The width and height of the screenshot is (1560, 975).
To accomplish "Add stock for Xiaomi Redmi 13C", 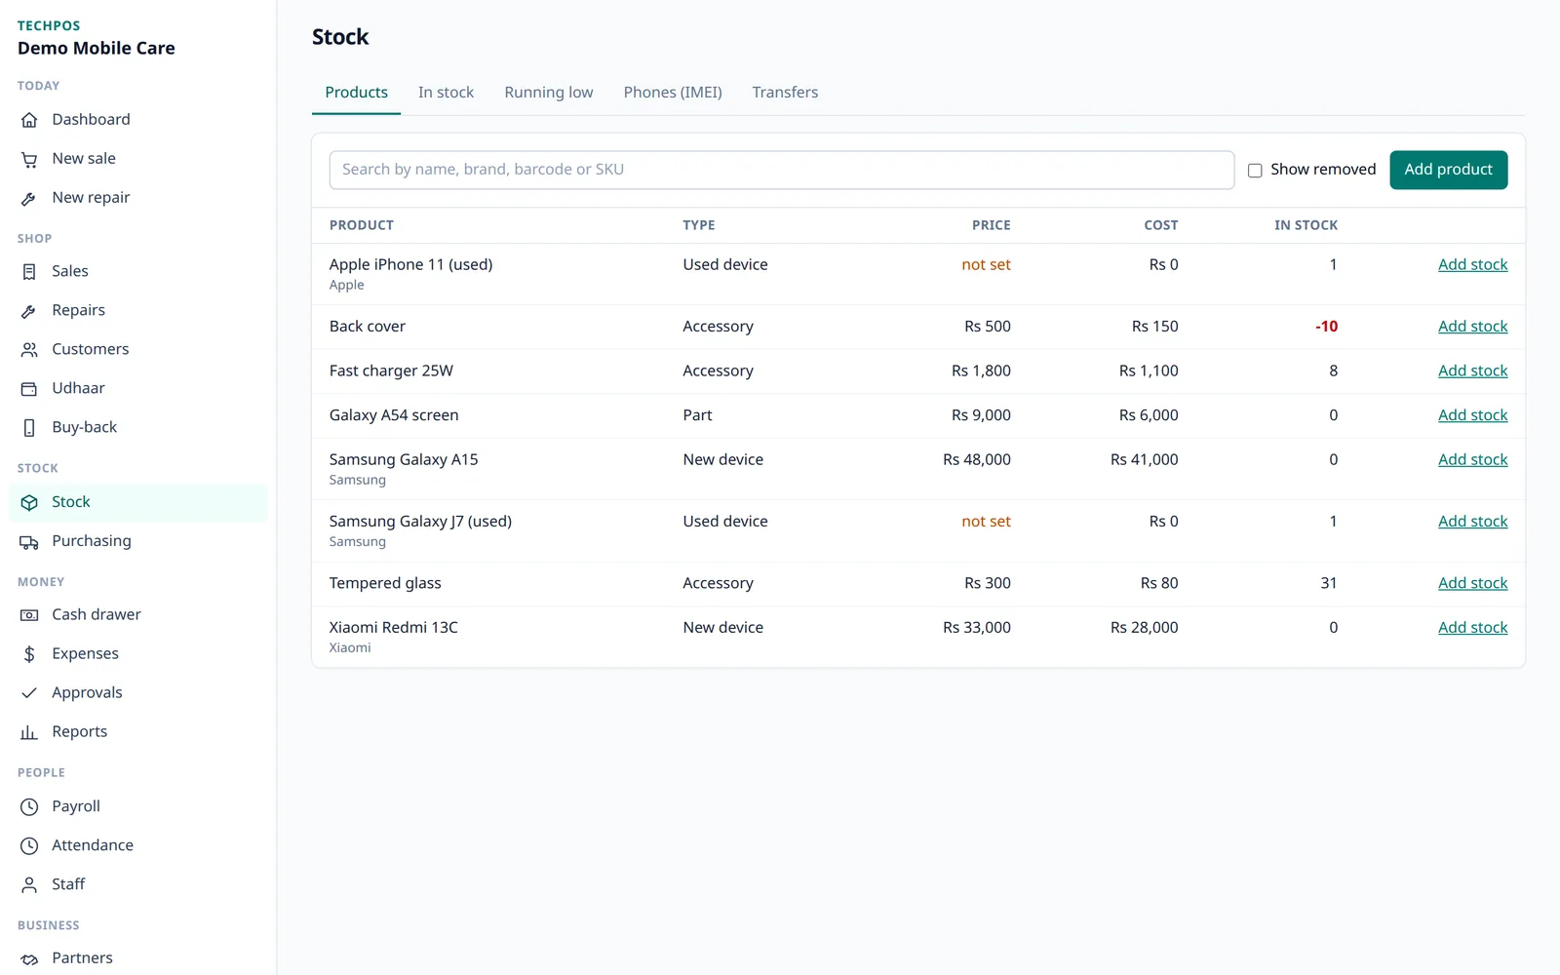I will point(1472,628).
